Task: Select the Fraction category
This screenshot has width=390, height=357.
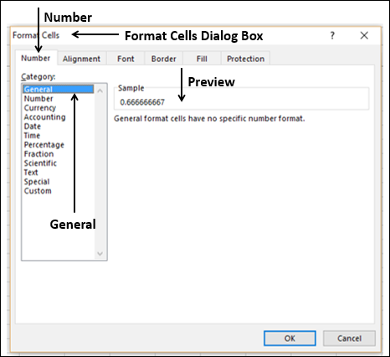Action: coord(38,153)
